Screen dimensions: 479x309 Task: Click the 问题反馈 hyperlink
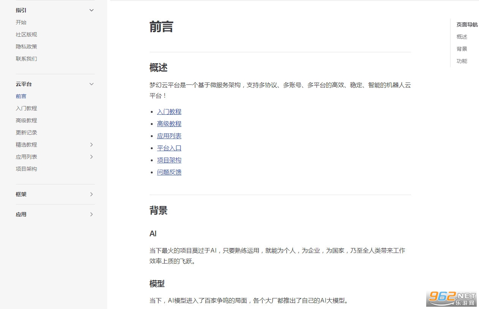(x=169, y=172)
